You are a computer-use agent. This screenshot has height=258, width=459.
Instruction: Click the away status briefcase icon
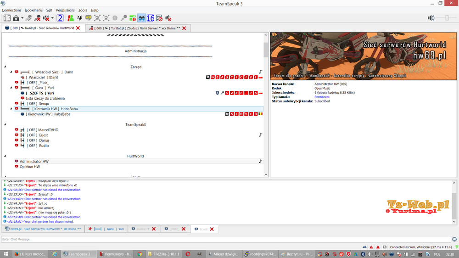(x=16, y=18)
